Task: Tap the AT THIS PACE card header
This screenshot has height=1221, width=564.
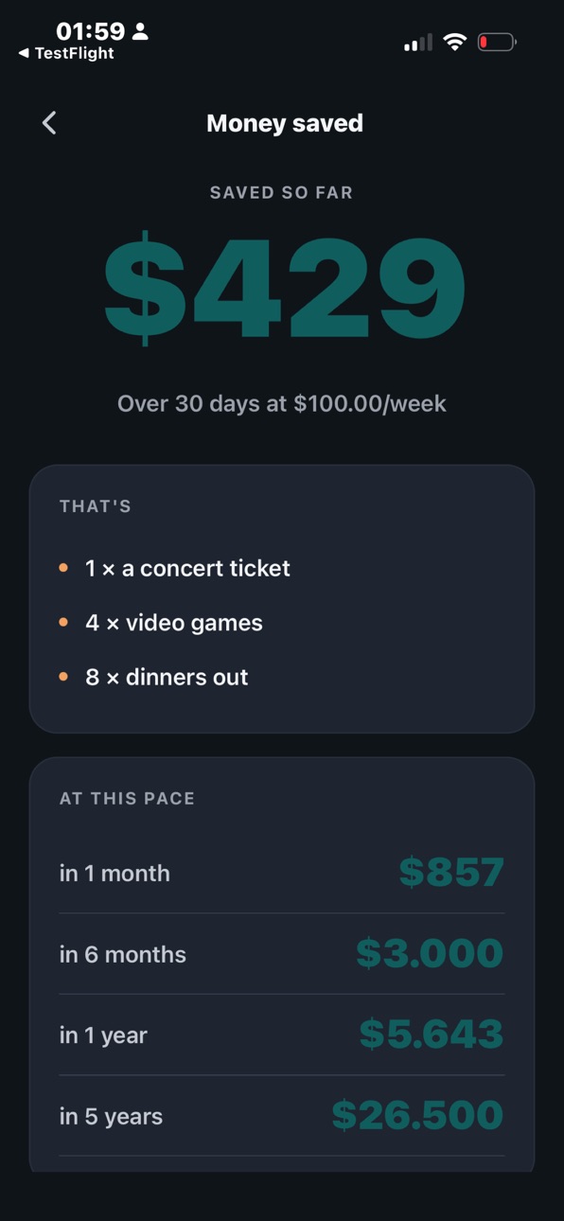Action: click(x=127, y=799)
